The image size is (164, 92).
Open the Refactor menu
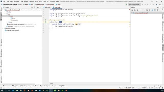[32, 2]
